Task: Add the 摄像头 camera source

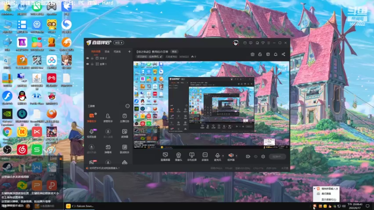Action: click(179, 157)
